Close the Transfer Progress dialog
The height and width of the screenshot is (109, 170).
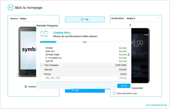click(x=130, y=25)
